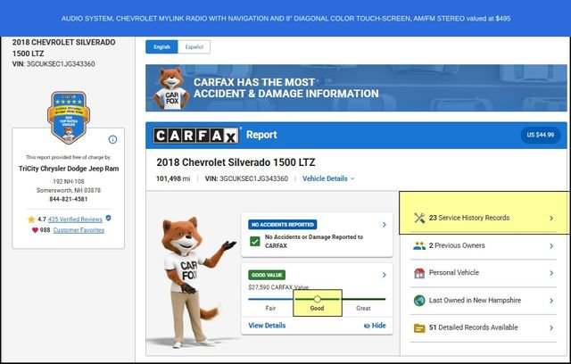Click the 101,498 mi mileage text
The width and height of the screenshot is (571, 364).
coord(173,178)
